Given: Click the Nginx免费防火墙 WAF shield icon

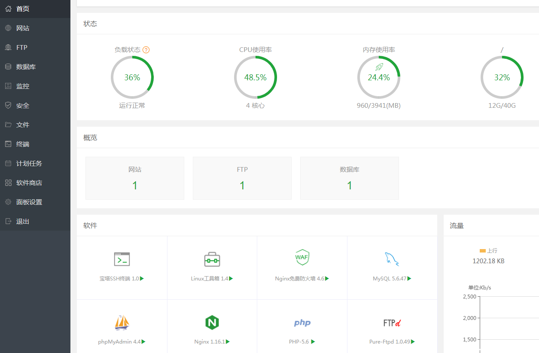Looking at the screenshot, I should tap(302, 257).
